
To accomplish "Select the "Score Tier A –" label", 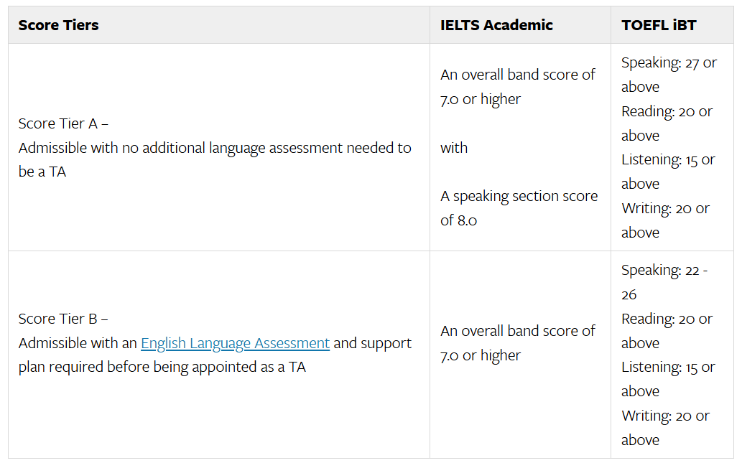I will [63, 123].
